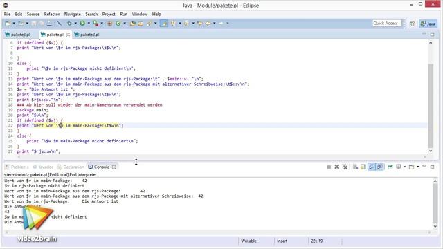Minimize the editor area
The image size is (443, 249).
[x=424, y=34]
